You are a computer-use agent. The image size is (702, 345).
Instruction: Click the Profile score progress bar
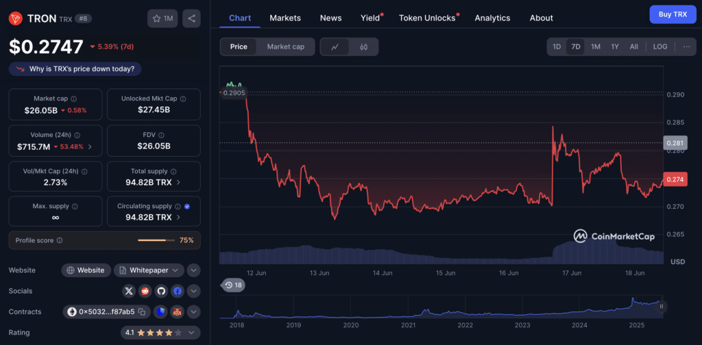tap(157, 240)
